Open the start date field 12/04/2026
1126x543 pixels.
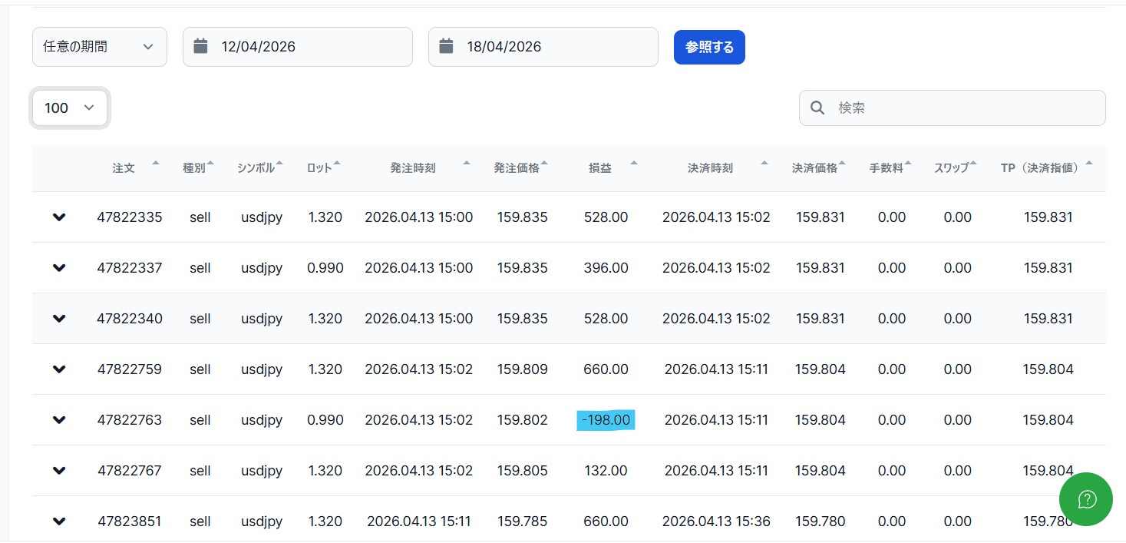[298, 47]
